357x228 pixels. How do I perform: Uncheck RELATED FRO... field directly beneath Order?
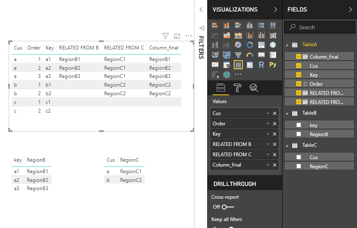(x=299, y=93)
